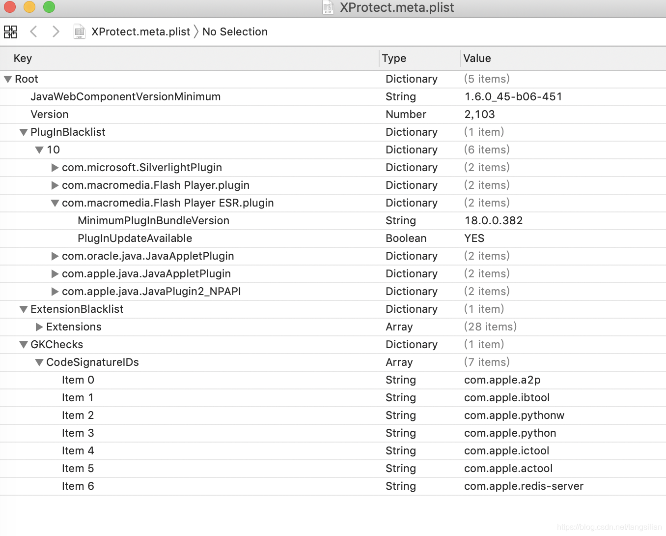Click the yellow minimize window button
This screenshot has width=666, height=536.
coord(29,7)
